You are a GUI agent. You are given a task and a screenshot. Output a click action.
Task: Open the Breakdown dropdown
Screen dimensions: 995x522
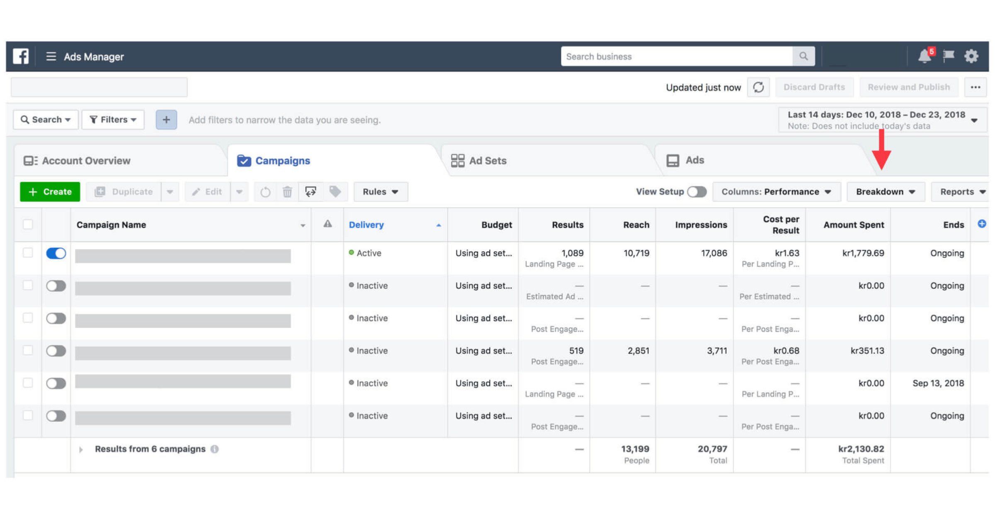point(886,192)
